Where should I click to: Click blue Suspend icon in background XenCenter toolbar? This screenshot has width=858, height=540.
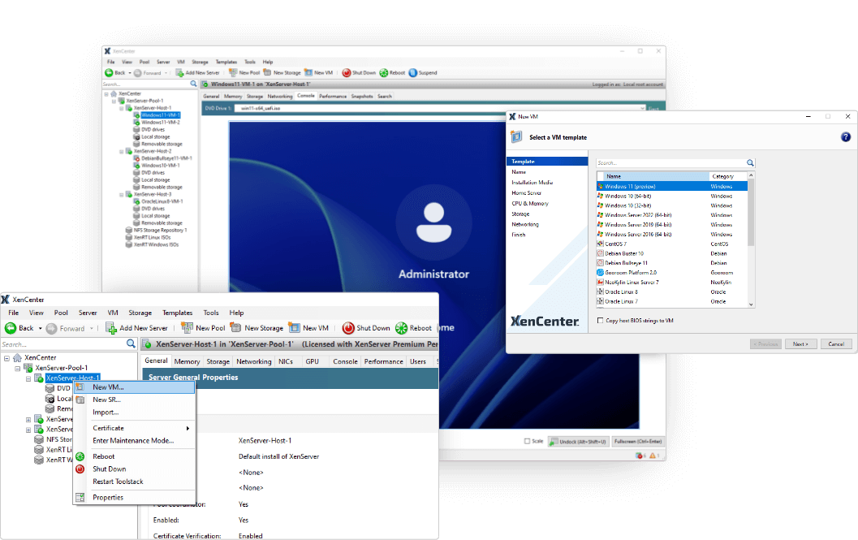[413, 72]
